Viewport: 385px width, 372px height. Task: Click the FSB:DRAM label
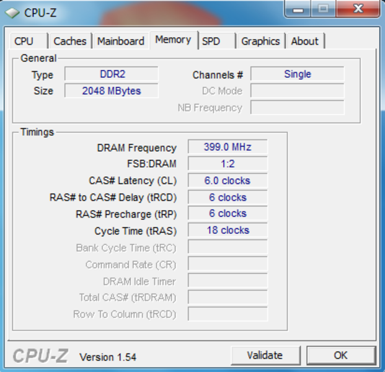click(x=151, y=164)
